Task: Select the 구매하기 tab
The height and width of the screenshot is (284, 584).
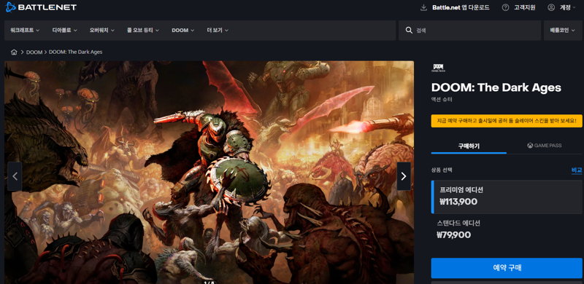Action: (x=469, y=146)
